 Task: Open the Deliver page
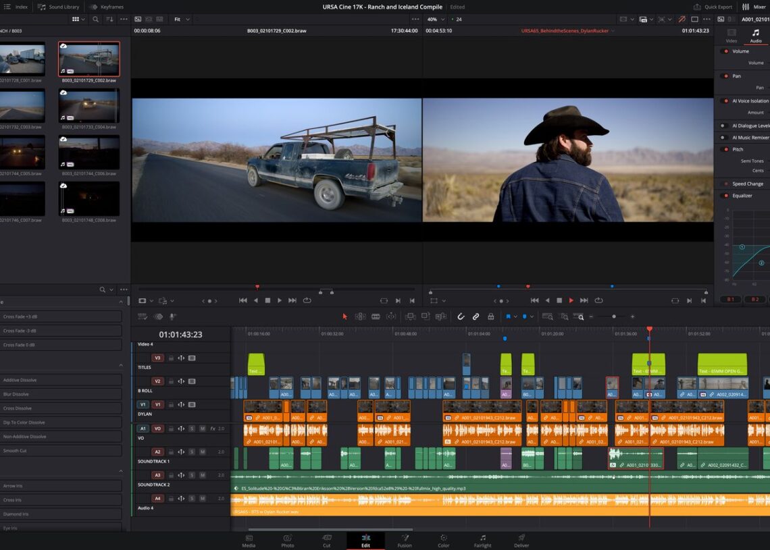(x=521, y=541)
